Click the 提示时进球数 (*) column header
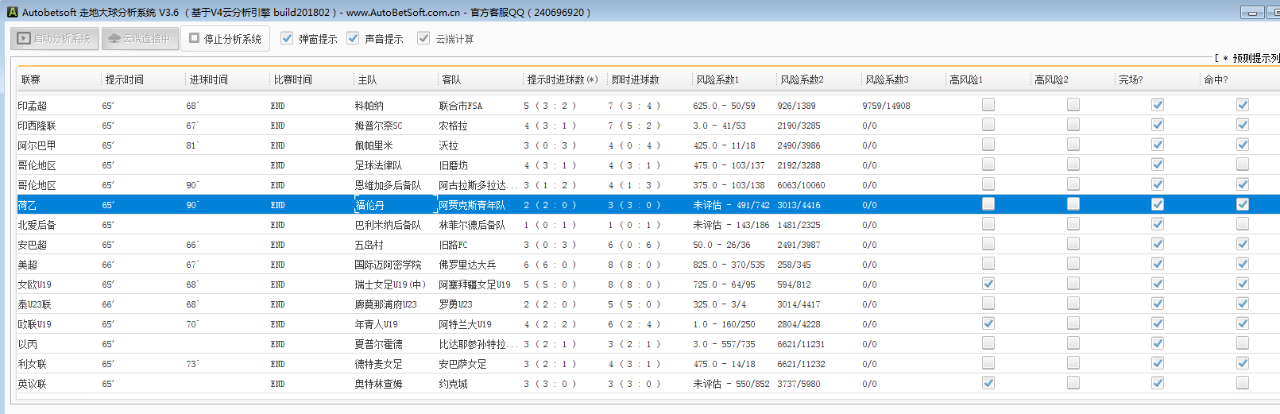1280x414 pixels. (x=563, y=79)
